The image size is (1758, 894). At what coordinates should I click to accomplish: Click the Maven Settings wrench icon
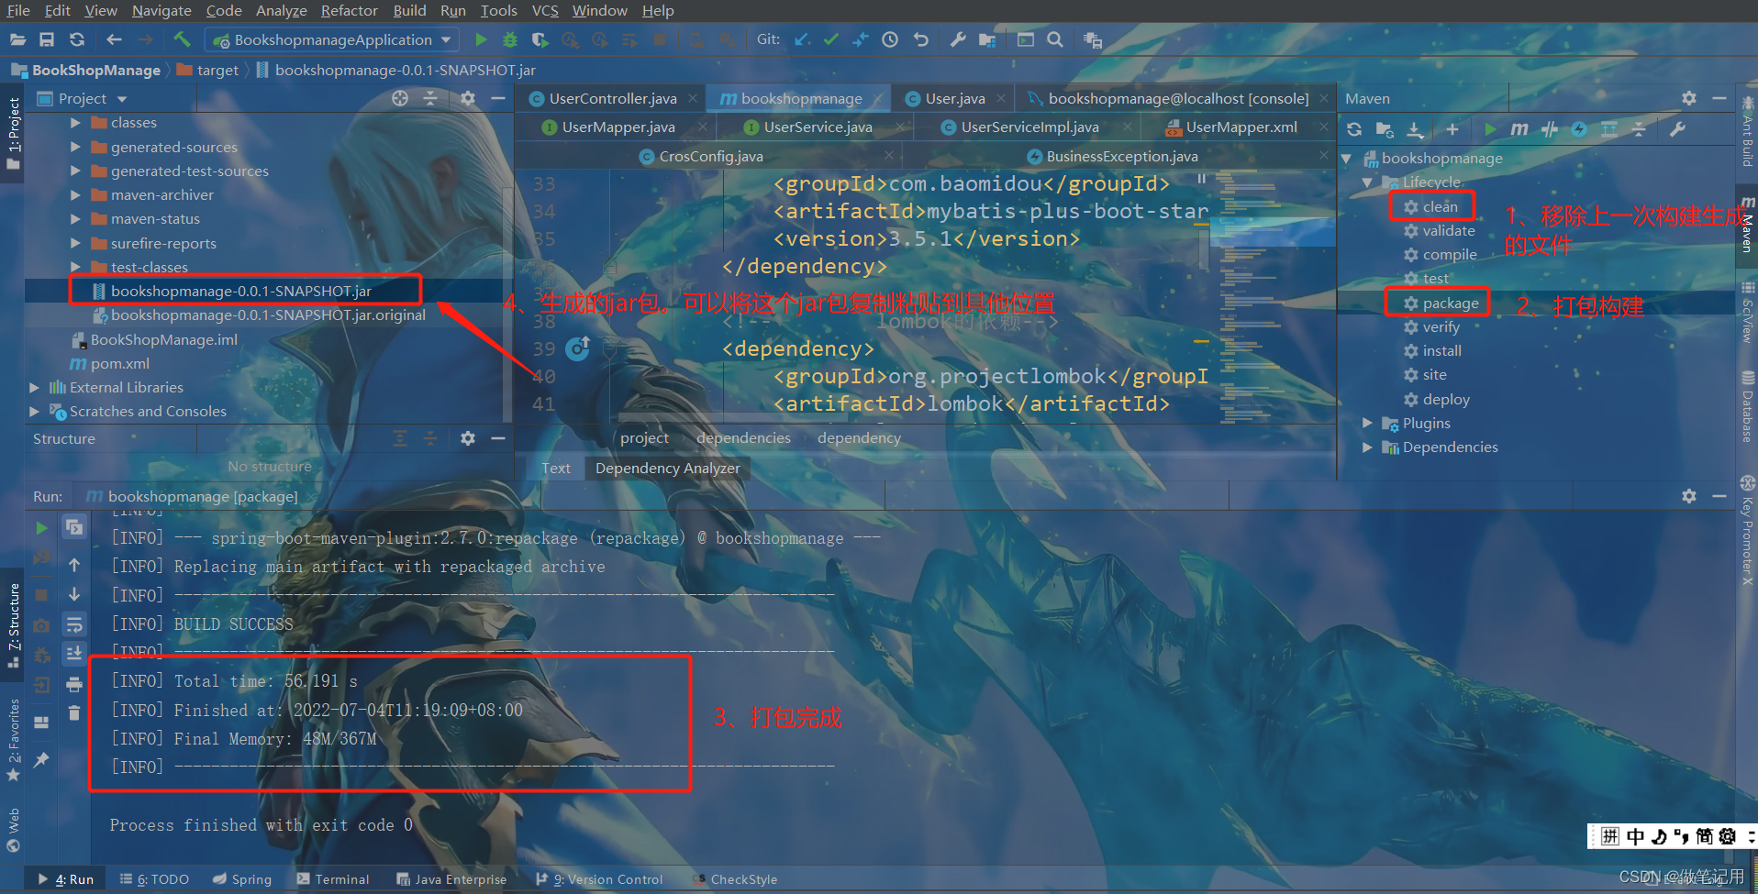point(1677,129)
